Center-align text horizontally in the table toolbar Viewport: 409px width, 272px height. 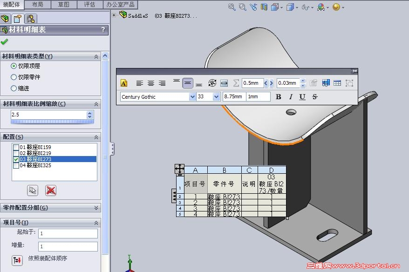151,83
